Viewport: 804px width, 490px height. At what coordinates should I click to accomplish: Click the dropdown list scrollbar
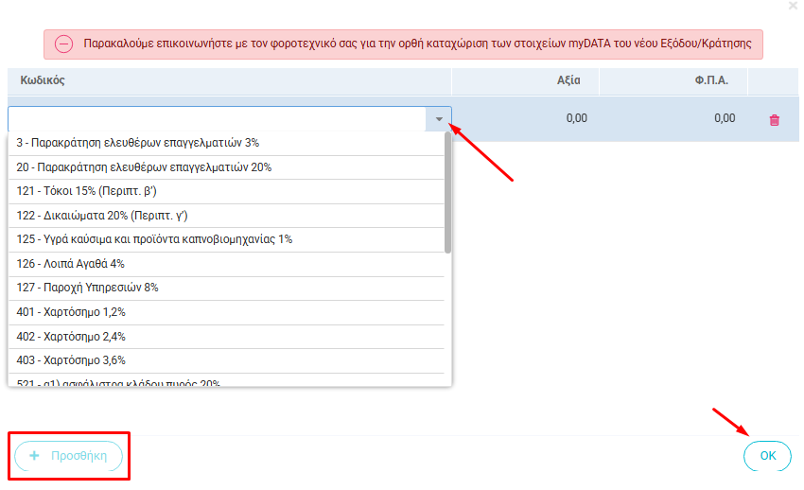coord(447,194)
